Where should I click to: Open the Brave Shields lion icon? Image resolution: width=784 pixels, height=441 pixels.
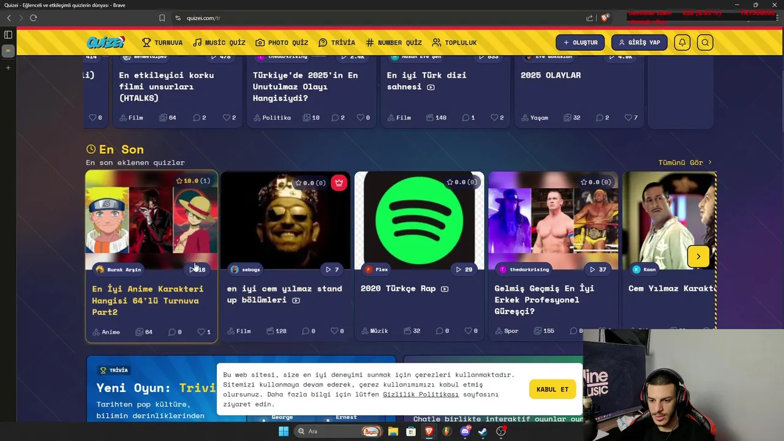[x=605, y=18]
